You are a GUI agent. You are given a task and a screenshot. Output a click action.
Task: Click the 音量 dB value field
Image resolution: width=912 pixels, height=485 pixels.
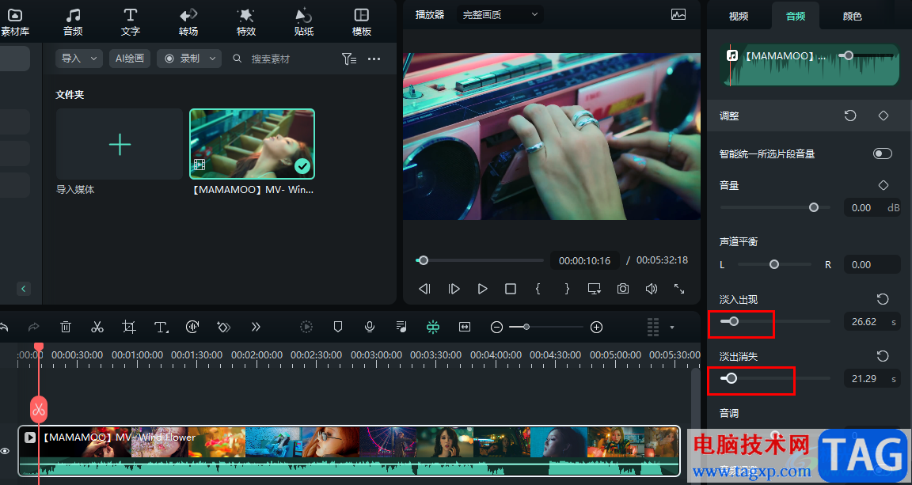[872, 207]
